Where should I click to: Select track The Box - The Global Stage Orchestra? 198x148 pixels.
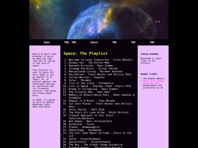tap(96, 145)
